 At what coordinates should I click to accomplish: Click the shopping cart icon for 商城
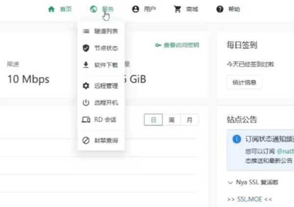click(177, 9)
